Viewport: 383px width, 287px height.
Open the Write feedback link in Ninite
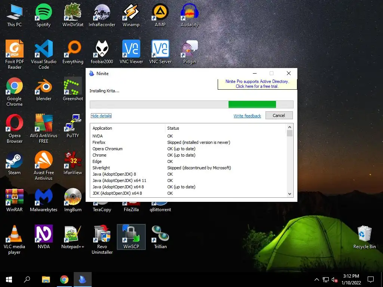pos(247,116)
